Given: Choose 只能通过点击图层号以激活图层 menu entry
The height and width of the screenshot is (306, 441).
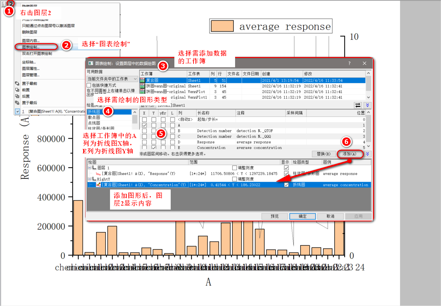Looking at the screenshot, I should click(48, 26).
